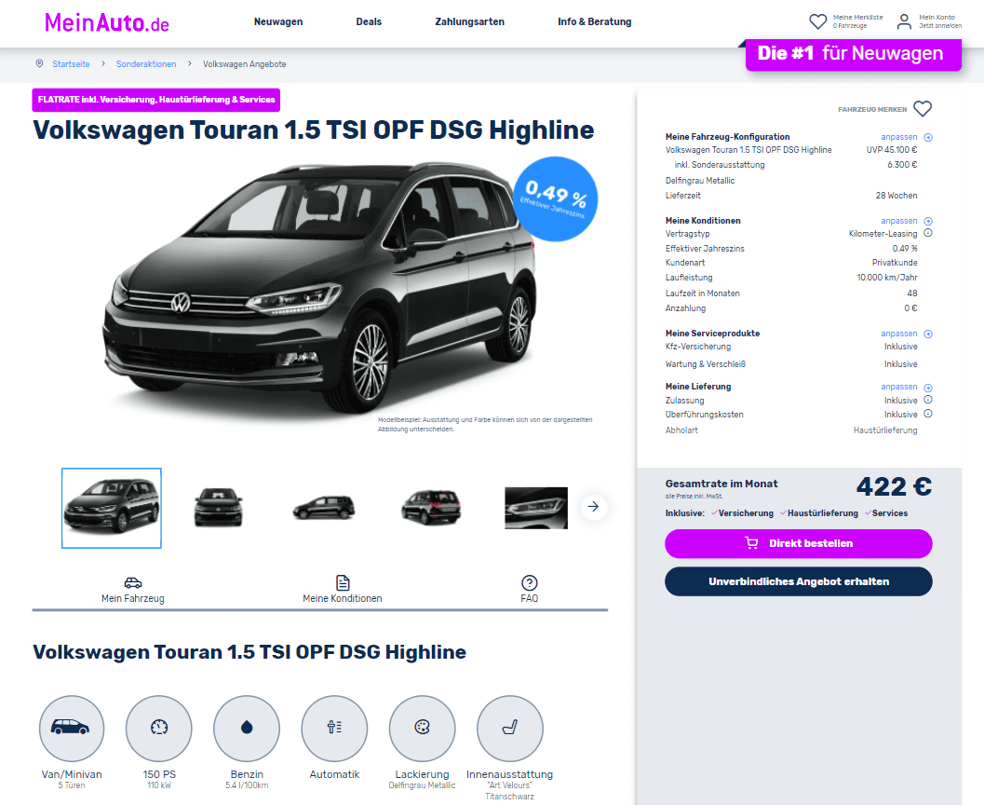Viewport: 984px width, 805px height.
Task: Show next gallery thumbnails with arrow
Action: (594, 507)
